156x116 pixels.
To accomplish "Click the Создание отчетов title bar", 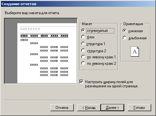I will [78, 4].
